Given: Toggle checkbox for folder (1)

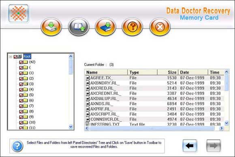Looking at the screenshot, I should [21, 73].
